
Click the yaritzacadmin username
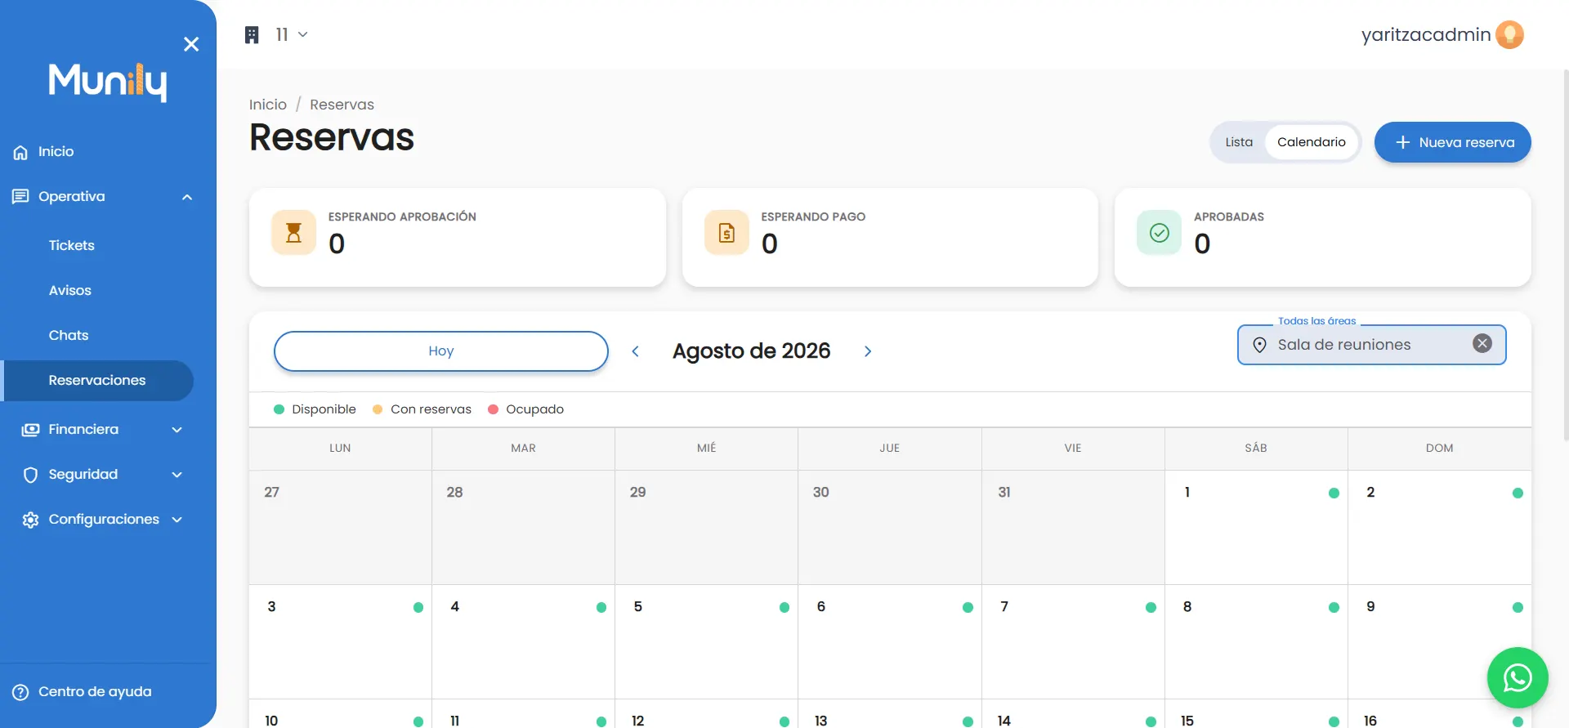pos(1425,34)
